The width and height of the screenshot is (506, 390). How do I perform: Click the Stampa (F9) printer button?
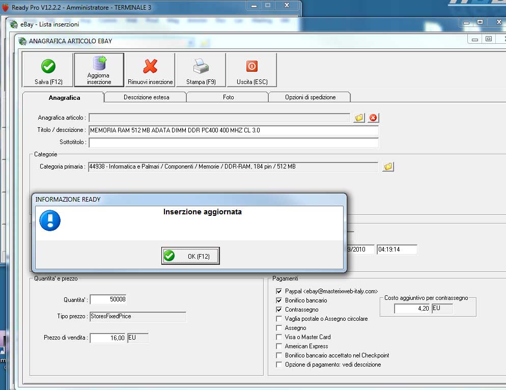(x=201, y=70)
